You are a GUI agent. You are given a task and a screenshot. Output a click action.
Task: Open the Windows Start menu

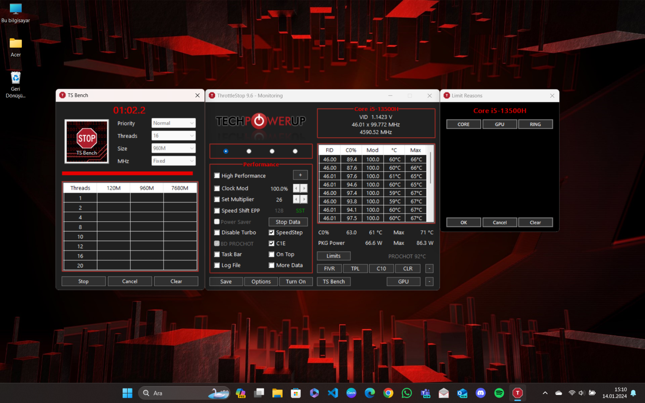click(127, 393)
